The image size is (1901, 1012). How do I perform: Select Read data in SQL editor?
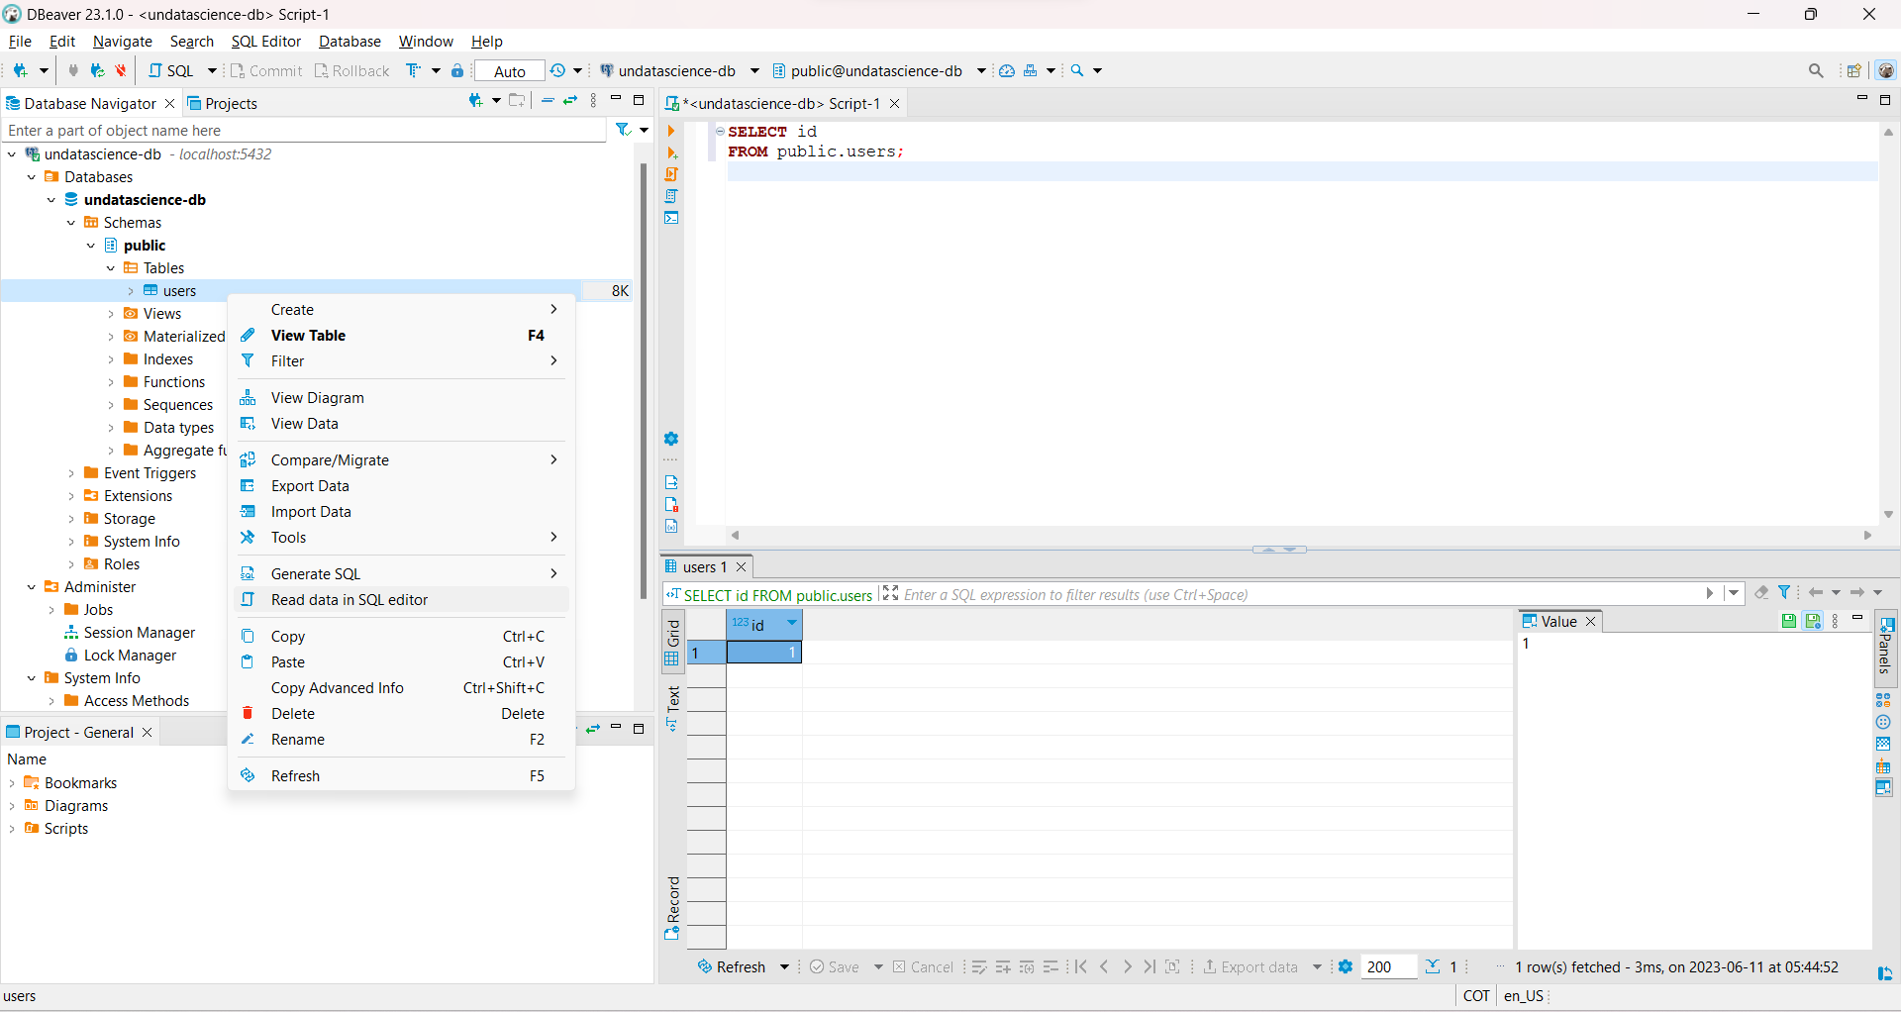pos(401,600)
